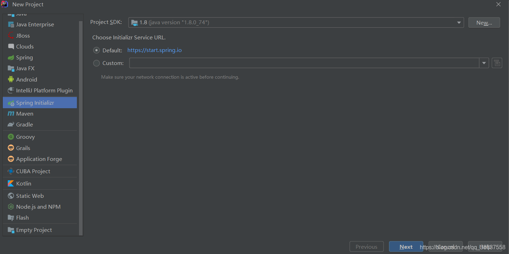Choose the Maven project type label
This screenshot has height=254, width=509.
(x=25, y=114)
